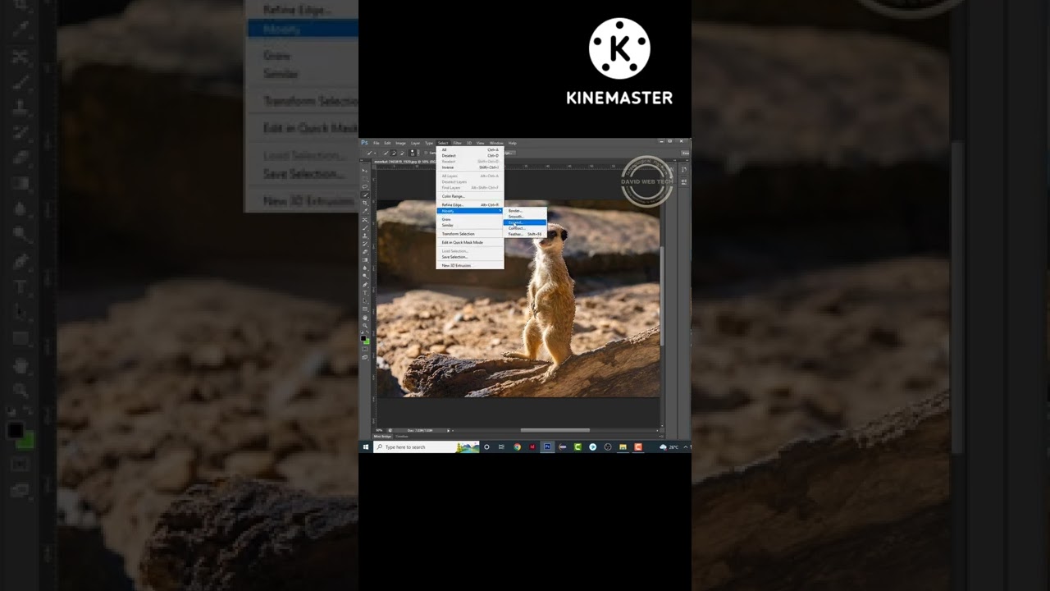Image resolution: width=1050 pixels, height=591 pixels.
Task: Choose Add to selection mode in options bar
Action: 393,153
